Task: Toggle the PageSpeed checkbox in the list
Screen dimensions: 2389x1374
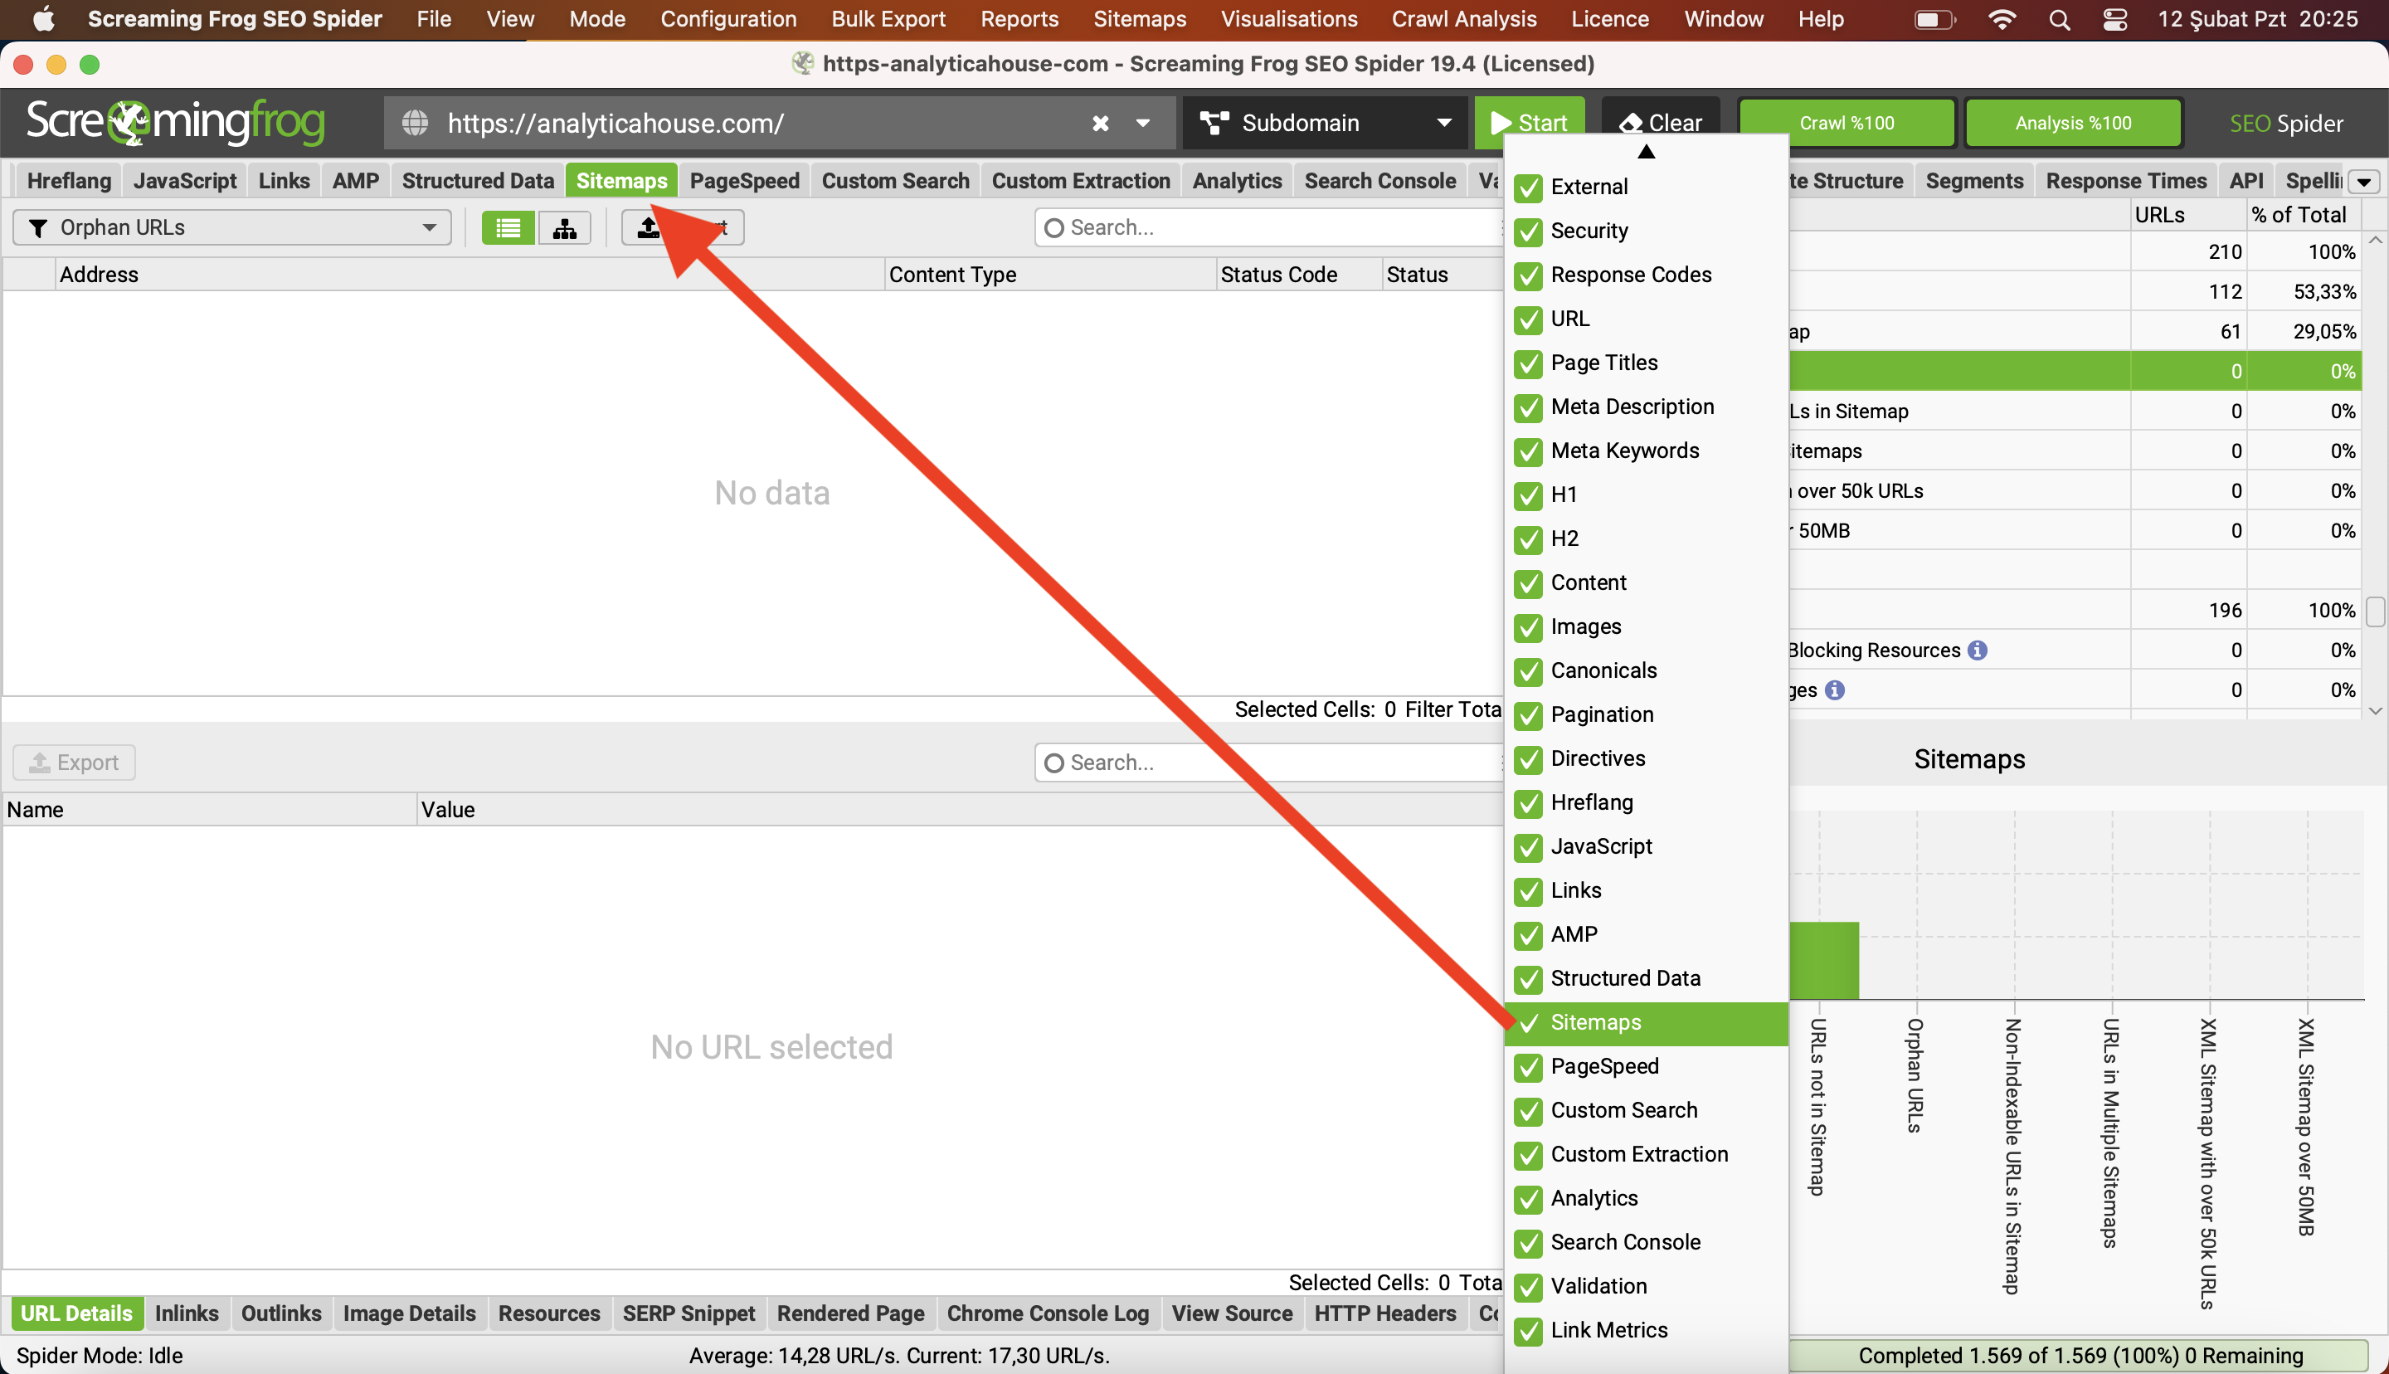Action: point(1528,1066)
